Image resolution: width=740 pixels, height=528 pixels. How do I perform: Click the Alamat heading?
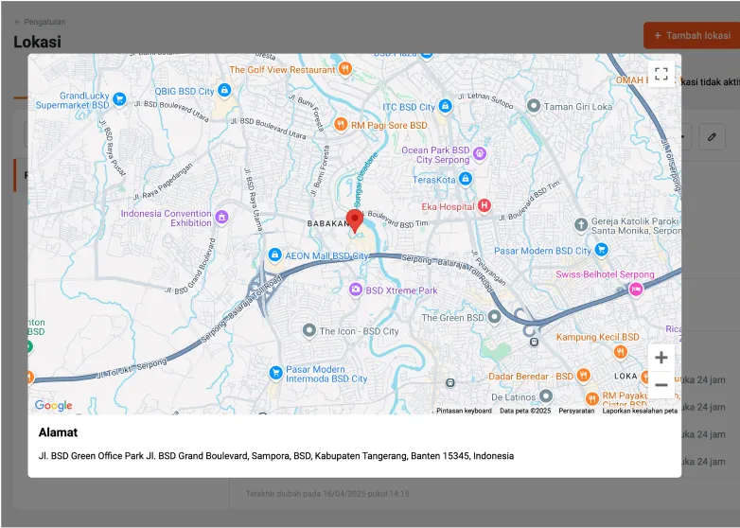(x=58, y=432)
